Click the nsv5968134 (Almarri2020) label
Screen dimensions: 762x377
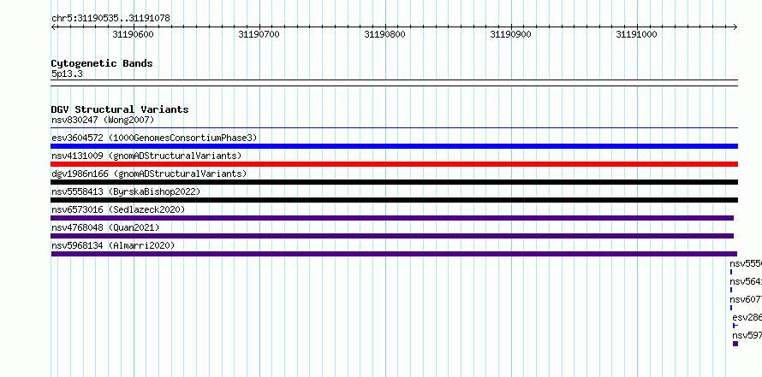point(113,245)
